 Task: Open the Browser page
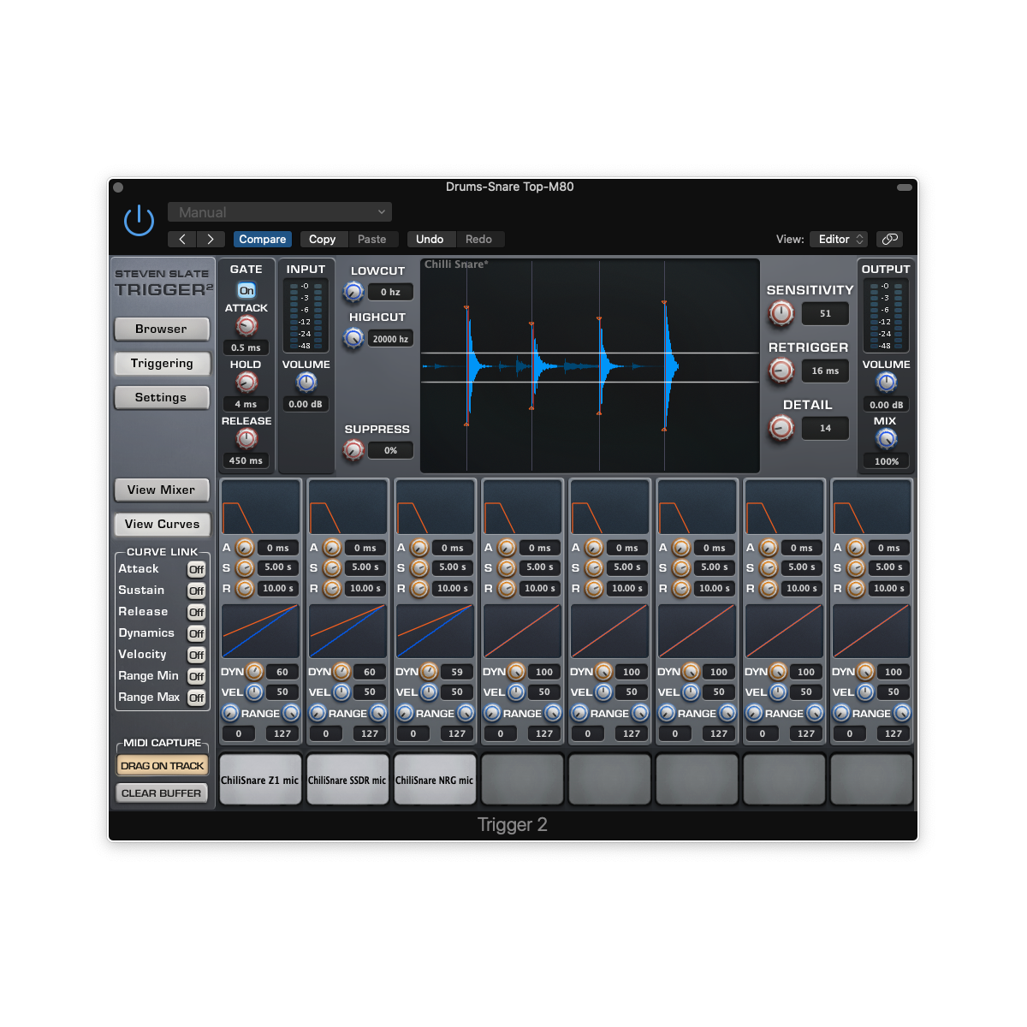tap(162, 329)
